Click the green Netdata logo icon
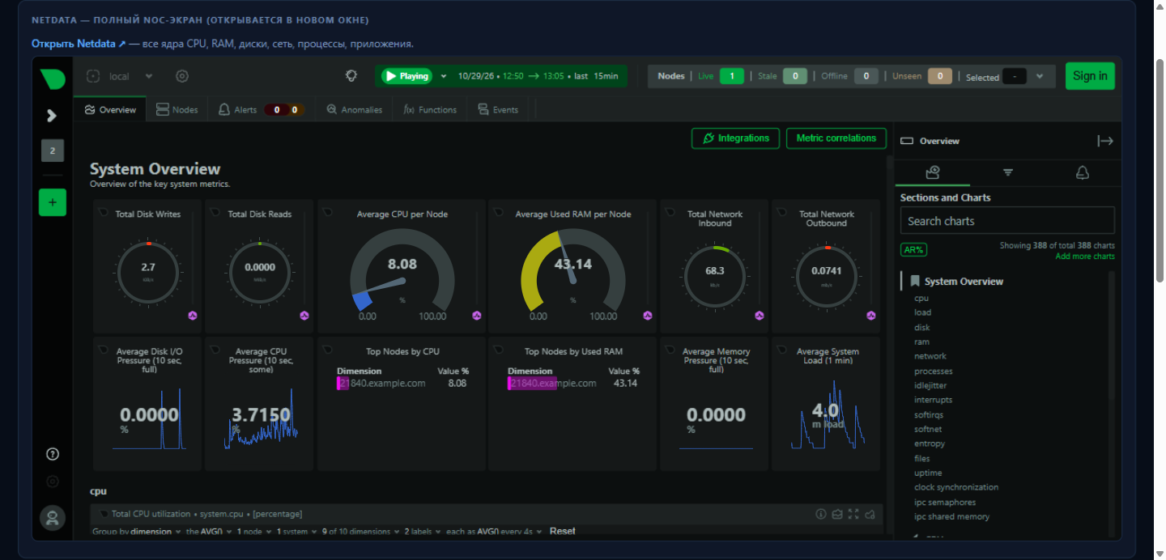This screenshot has width=1166, height=560. pos(53,78)
